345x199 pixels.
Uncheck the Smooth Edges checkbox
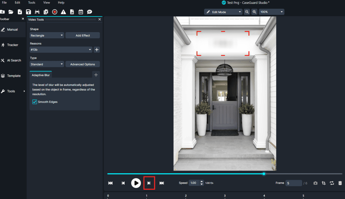click(35, 102)
